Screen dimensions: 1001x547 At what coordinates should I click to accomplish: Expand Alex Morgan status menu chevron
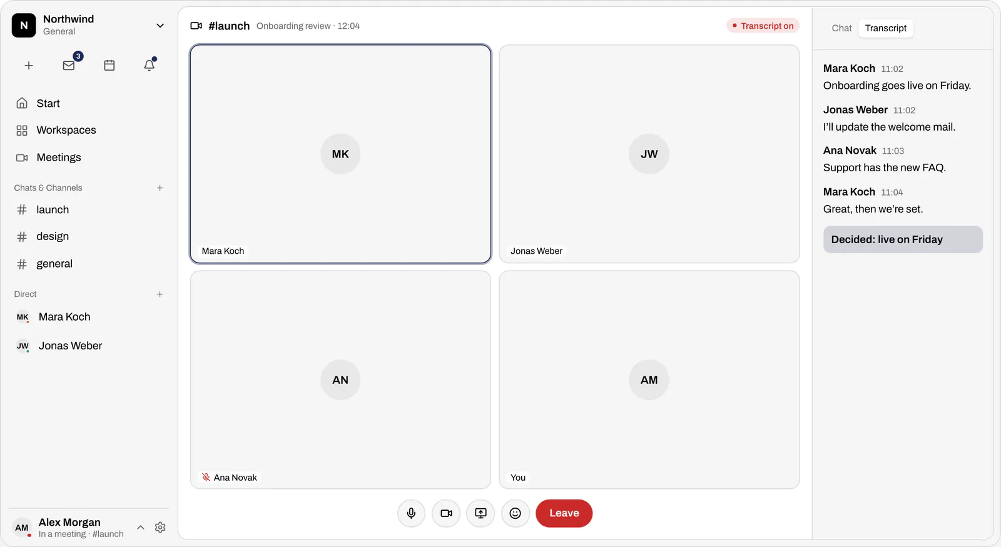pos(141,528)
